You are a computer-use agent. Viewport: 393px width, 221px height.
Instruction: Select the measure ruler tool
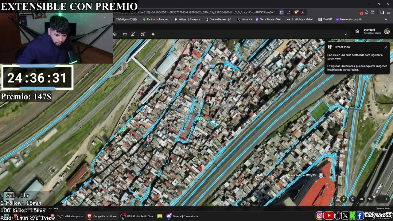125,34
